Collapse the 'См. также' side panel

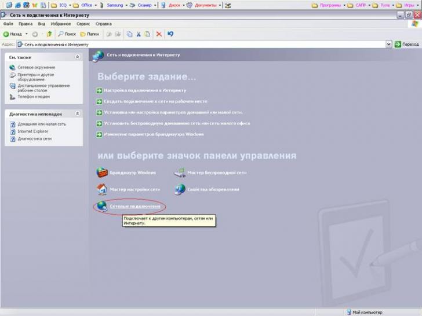click(x=78, y=57)
